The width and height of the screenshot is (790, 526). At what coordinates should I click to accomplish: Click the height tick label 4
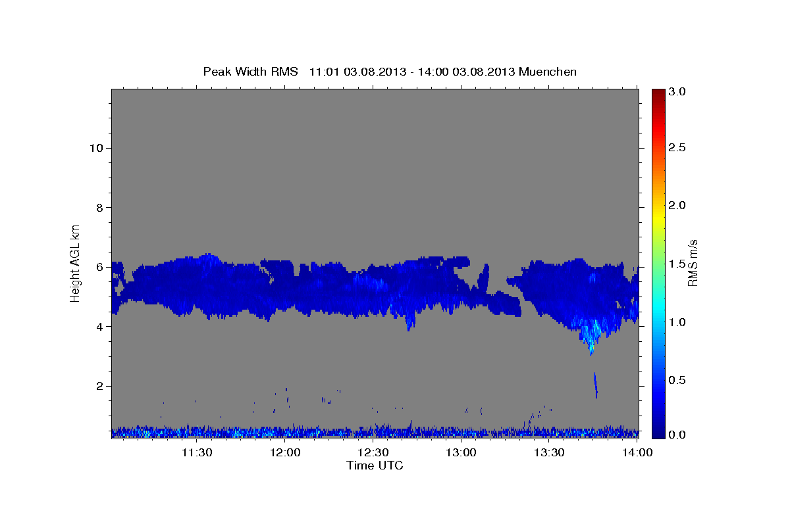pyautogui.click(x=99, y=327)
